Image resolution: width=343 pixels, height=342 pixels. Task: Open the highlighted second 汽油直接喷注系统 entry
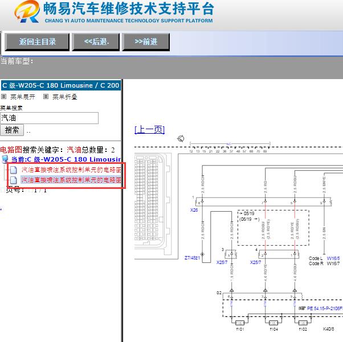71,180
